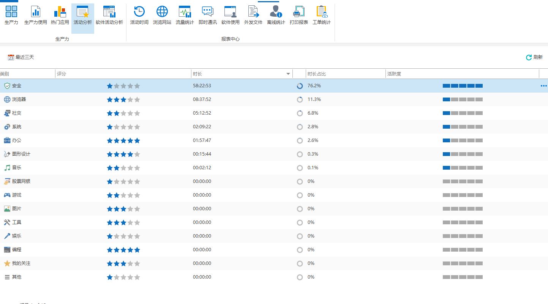Set 系统 rating to third star
548x304 pixels.
coord(123,127)
